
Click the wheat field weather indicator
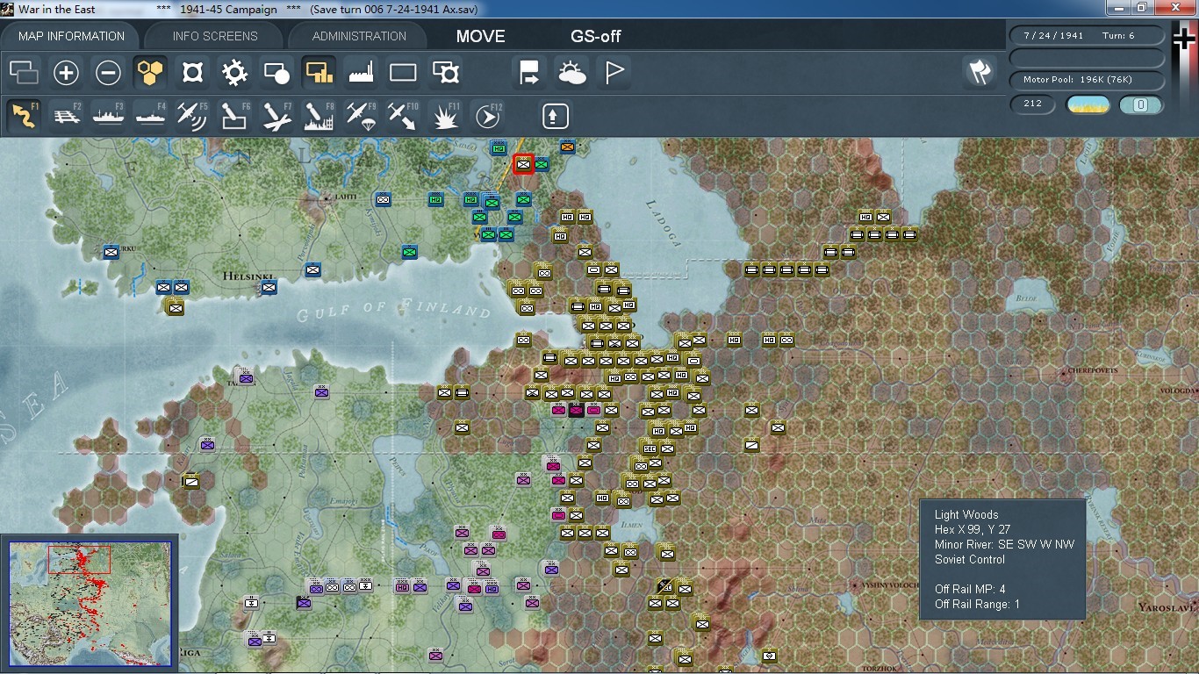1088,105
